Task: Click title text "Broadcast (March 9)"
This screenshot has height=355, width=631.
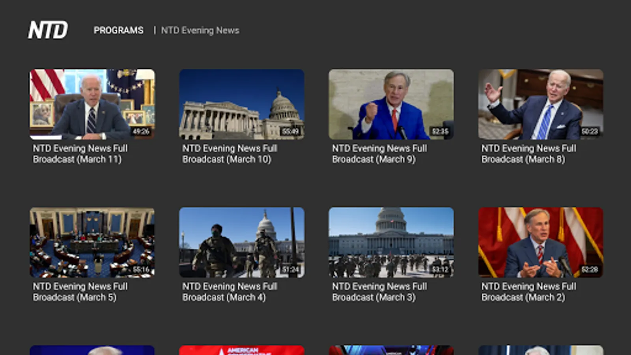Action: point(374,159)
